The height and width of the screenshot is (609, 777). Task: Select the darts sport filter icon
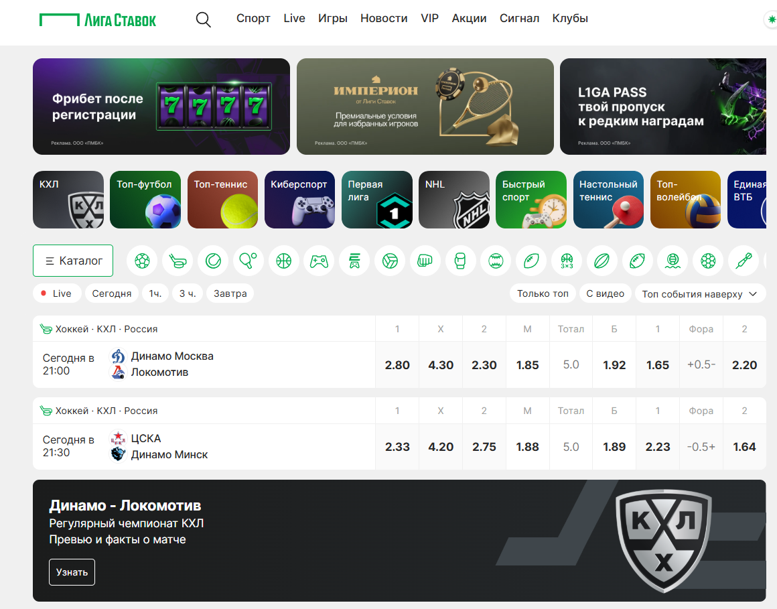coord(744,261)
